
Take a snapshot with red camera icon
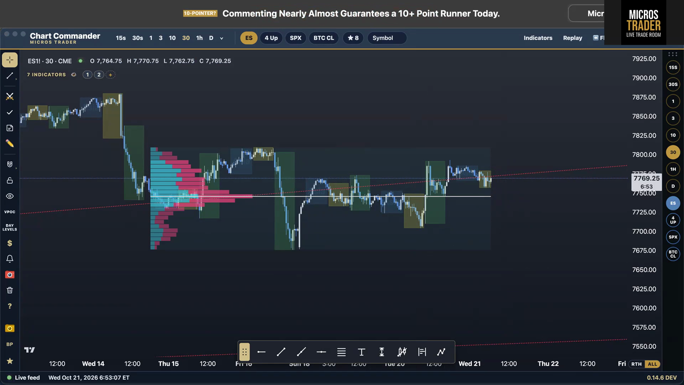pyautogui.click(x=10, y=275)
